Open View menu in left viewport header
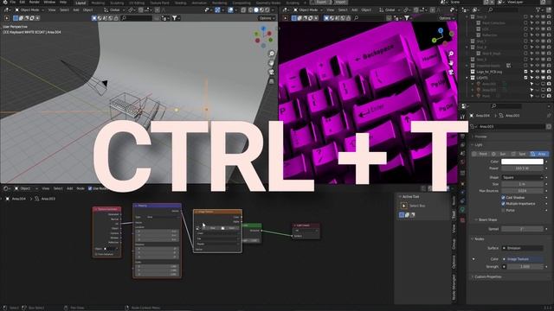 pos(52,10)
